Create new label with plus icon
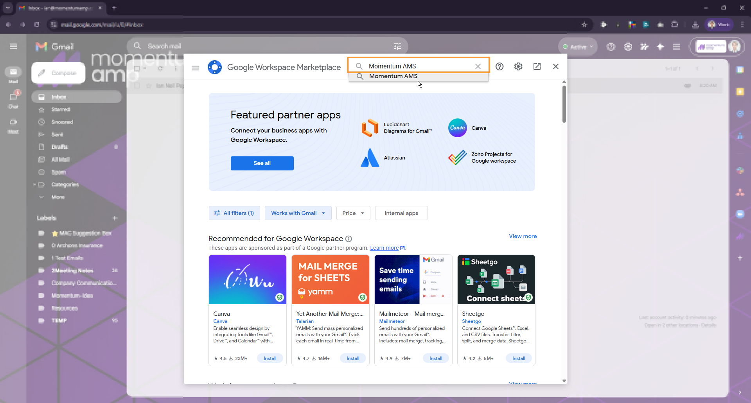 pos(115,218)
